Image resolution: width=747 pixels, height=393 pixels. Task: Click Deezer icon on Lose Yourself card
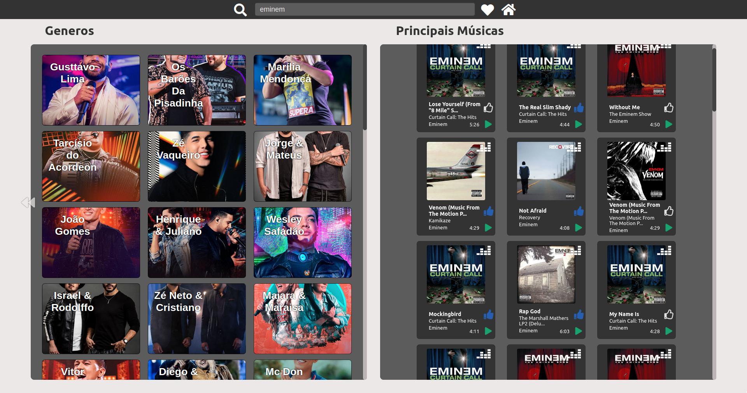(x=484, y=46)
